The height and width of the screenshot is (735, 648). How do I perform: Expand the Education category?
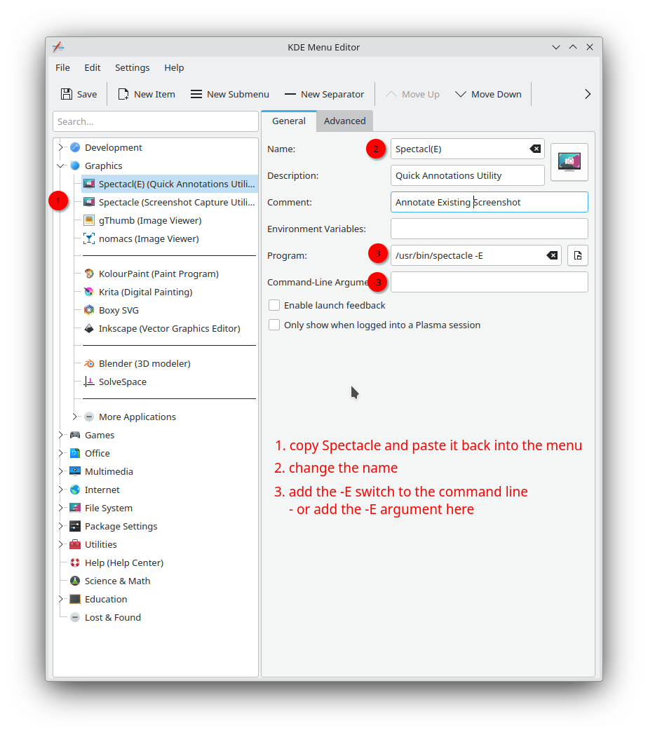[60, 599]
